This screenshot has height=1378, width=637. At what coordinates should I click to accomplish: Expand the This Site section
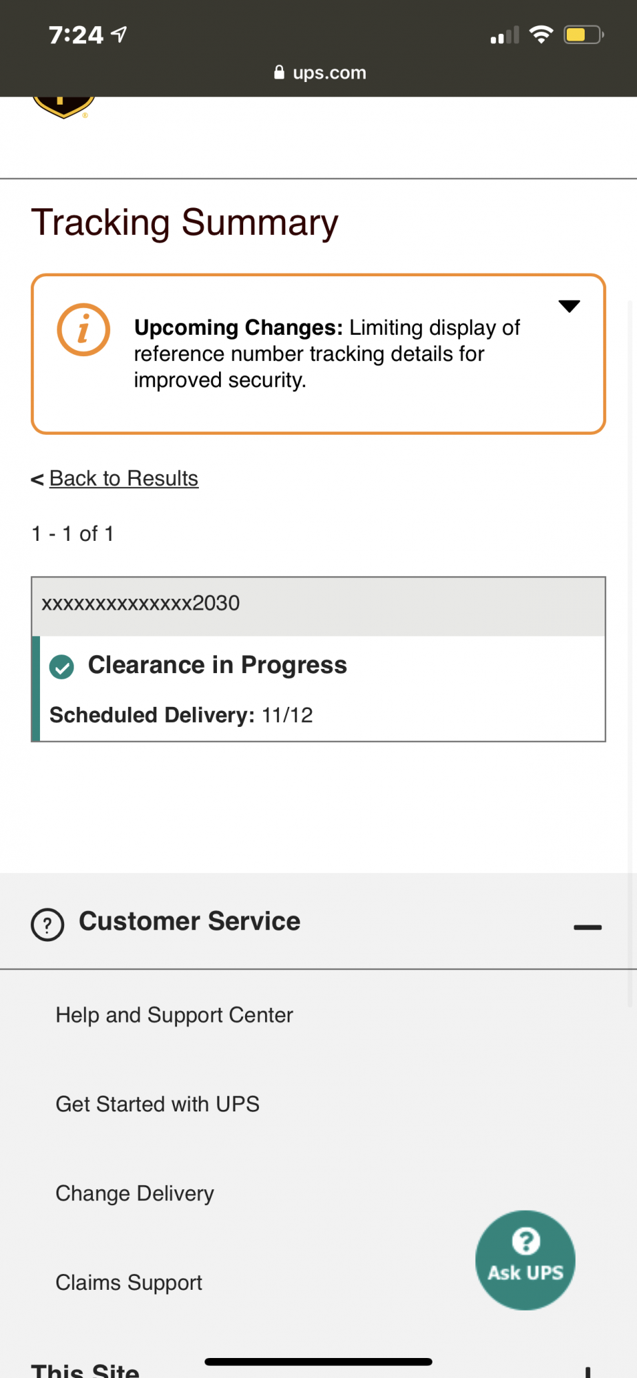tap(587, 1371)
